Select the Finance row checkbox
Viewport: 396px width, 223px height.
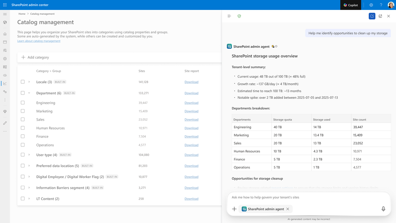click(23, 136)
